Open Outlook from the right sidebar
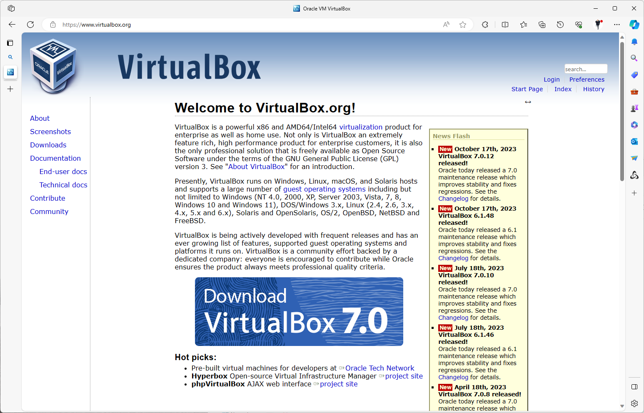The width and height of the screenshot is (644, 413). [x=634, y=142]
